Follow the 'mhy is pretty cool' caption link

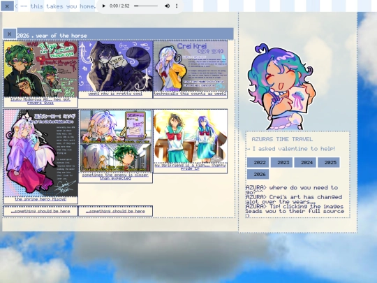[x=115, y=94]
